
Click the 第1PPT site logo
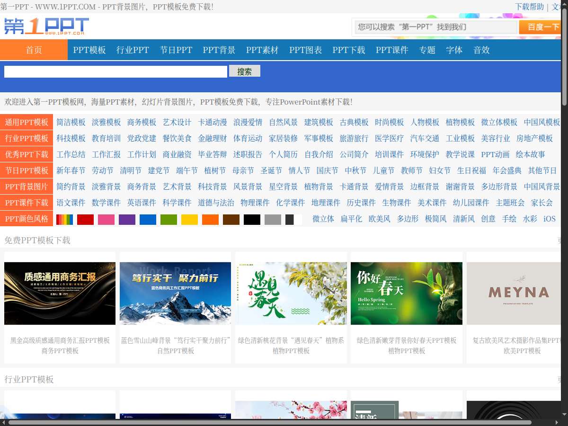point(46,27)
